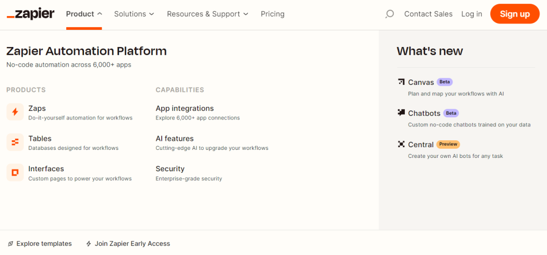Screen dimensions: 547x255
Task: Click the Canvas icon in What's new
Action: click(x=401, y=82)
